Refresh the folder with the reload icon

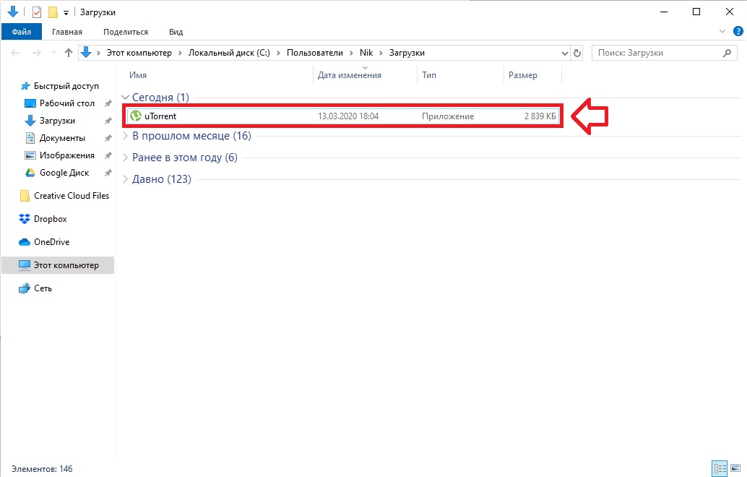[x=577, y=53]
